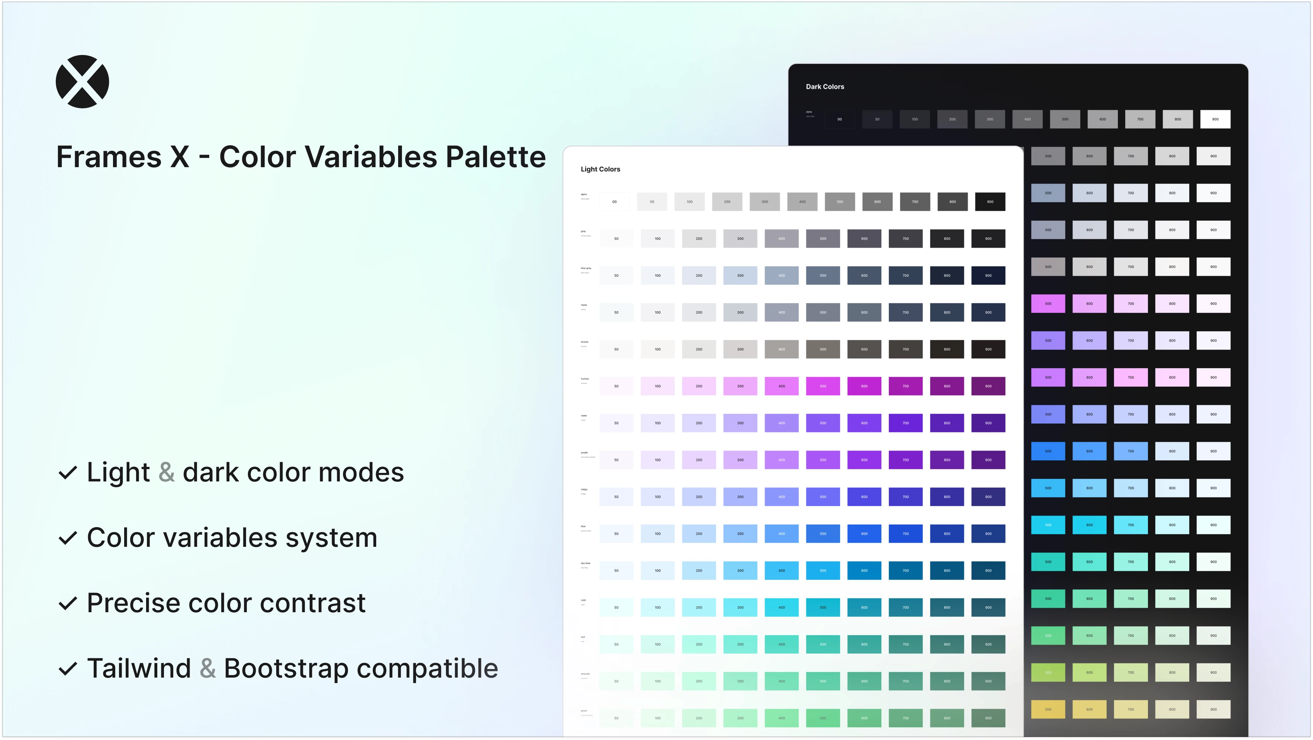Click the 'alpha' row label in Light Colors

click(x=584, y=195)
